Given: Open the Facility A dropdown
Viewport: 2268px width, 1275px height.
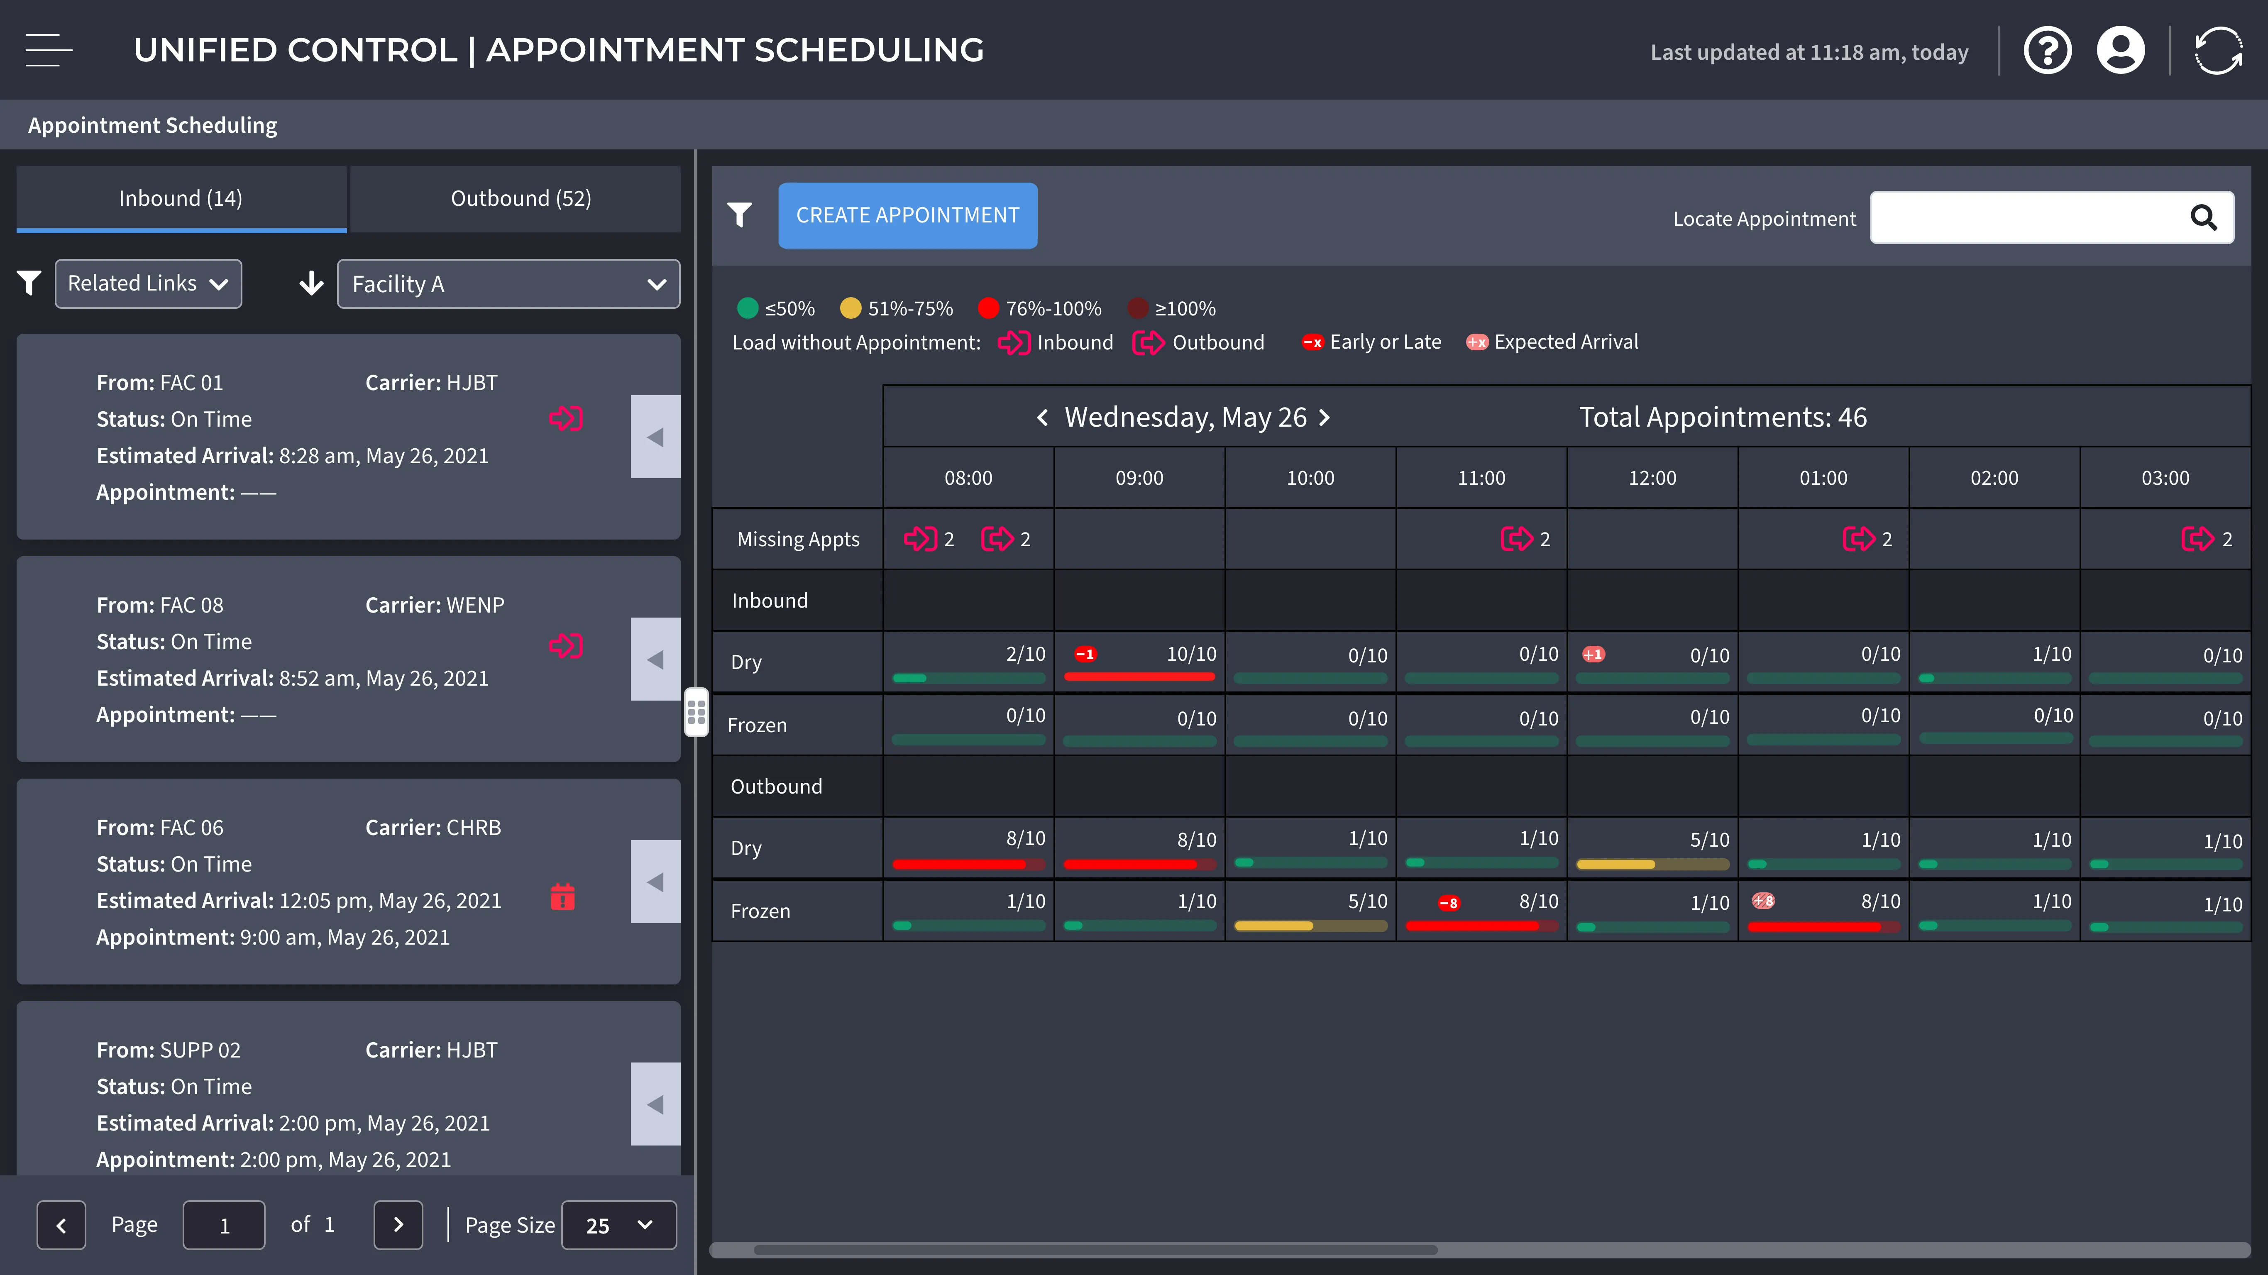Looking at the screenshot, I should tap(508, 283).
